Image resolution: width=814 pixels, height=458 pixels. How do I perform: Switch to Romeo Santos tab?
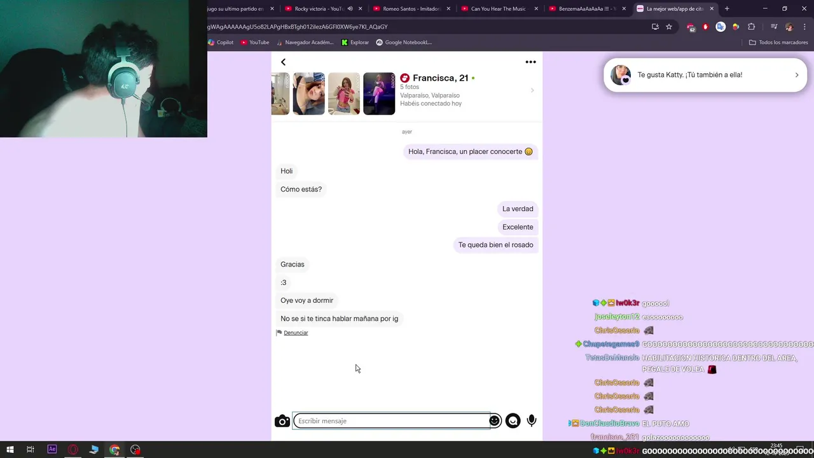[412, 9]
